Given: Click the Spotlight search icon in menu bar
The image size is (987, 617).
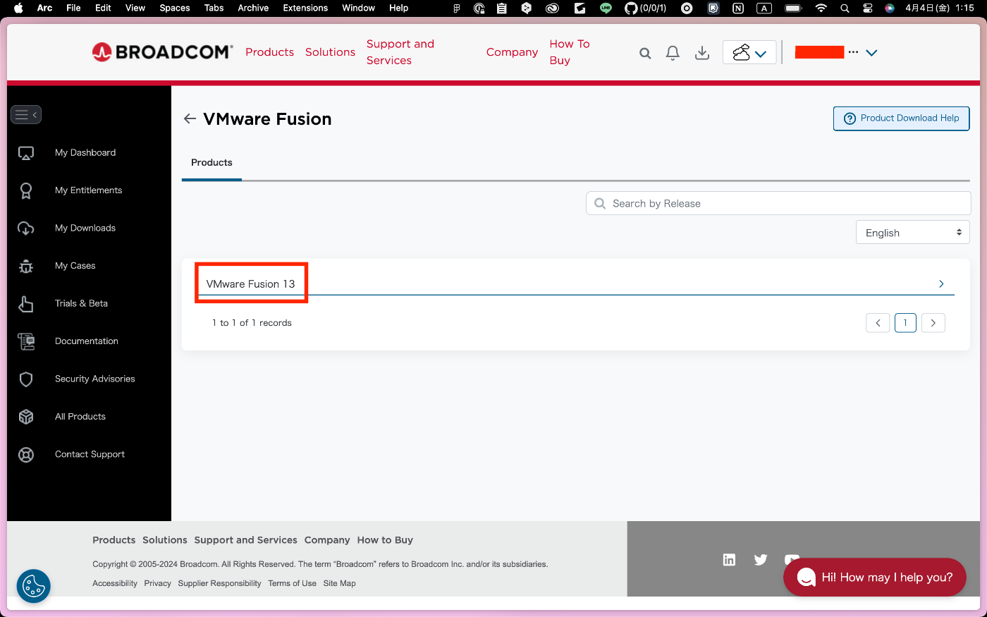Looking at the screenshot, I should 845,8.
